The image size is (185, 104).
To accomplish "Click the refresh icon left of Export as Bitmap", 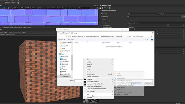I will pos(3,3).
